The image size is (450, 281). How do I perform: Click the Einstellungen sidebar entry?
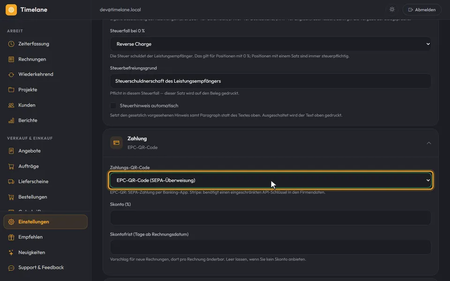pos(45,222)
